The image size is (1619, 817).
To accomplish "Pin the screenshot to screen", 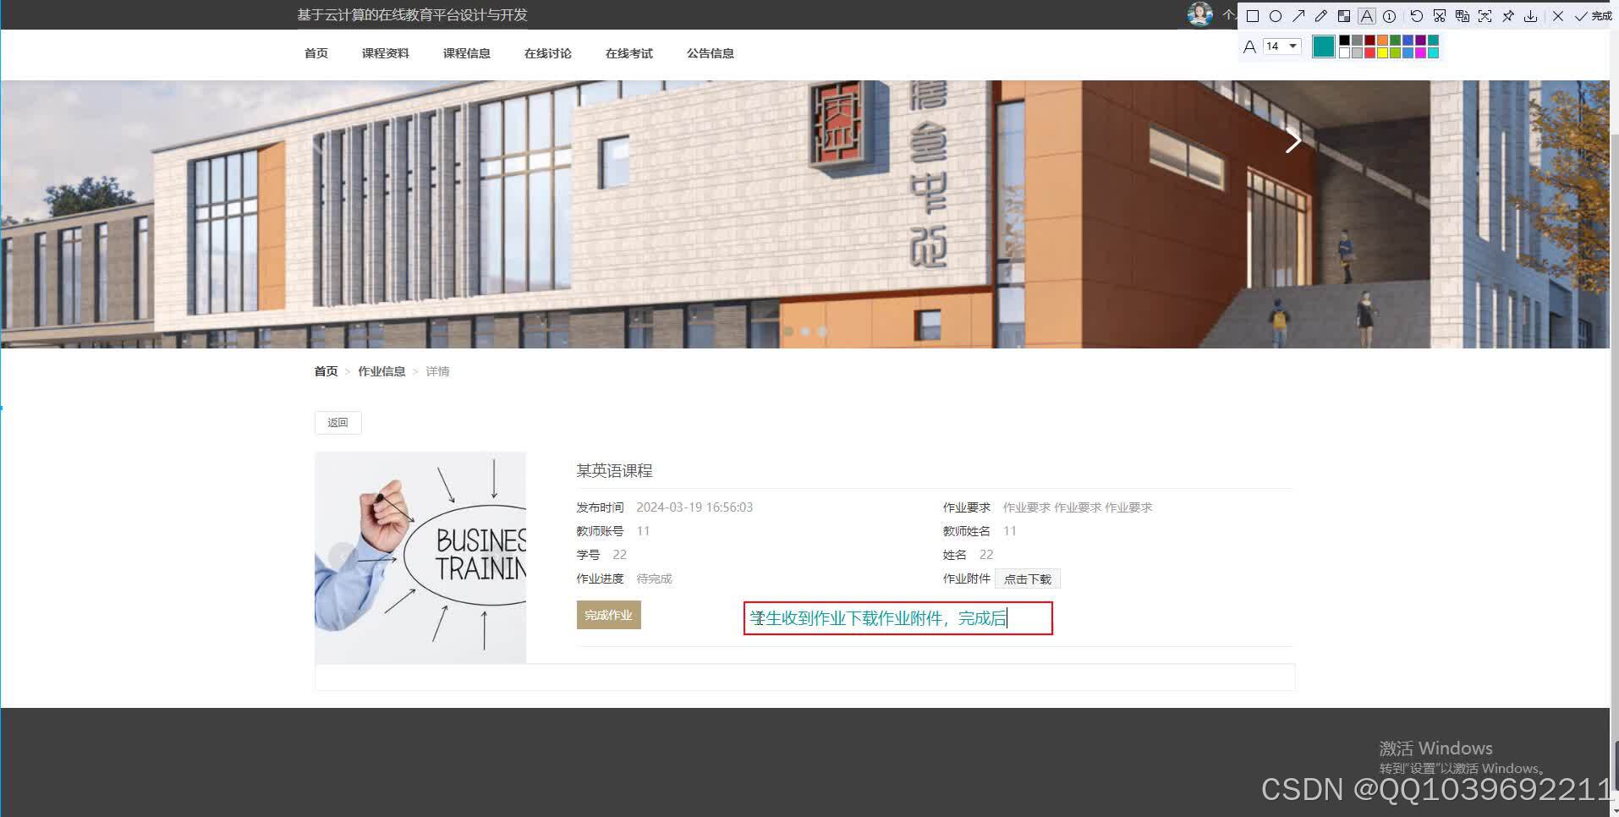I will click(x=1509, y=16).
